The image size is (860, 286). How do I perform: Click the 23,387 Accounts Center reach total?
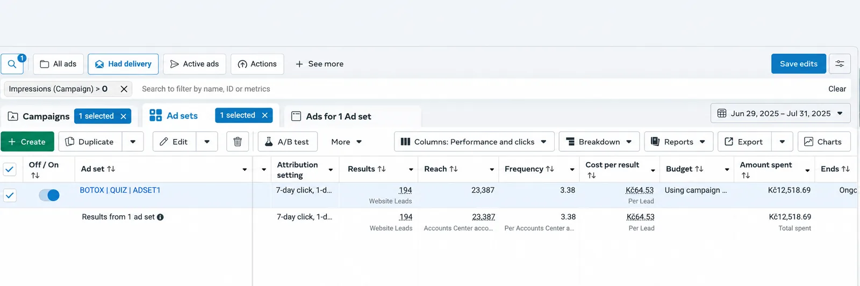tap(484, 217)
